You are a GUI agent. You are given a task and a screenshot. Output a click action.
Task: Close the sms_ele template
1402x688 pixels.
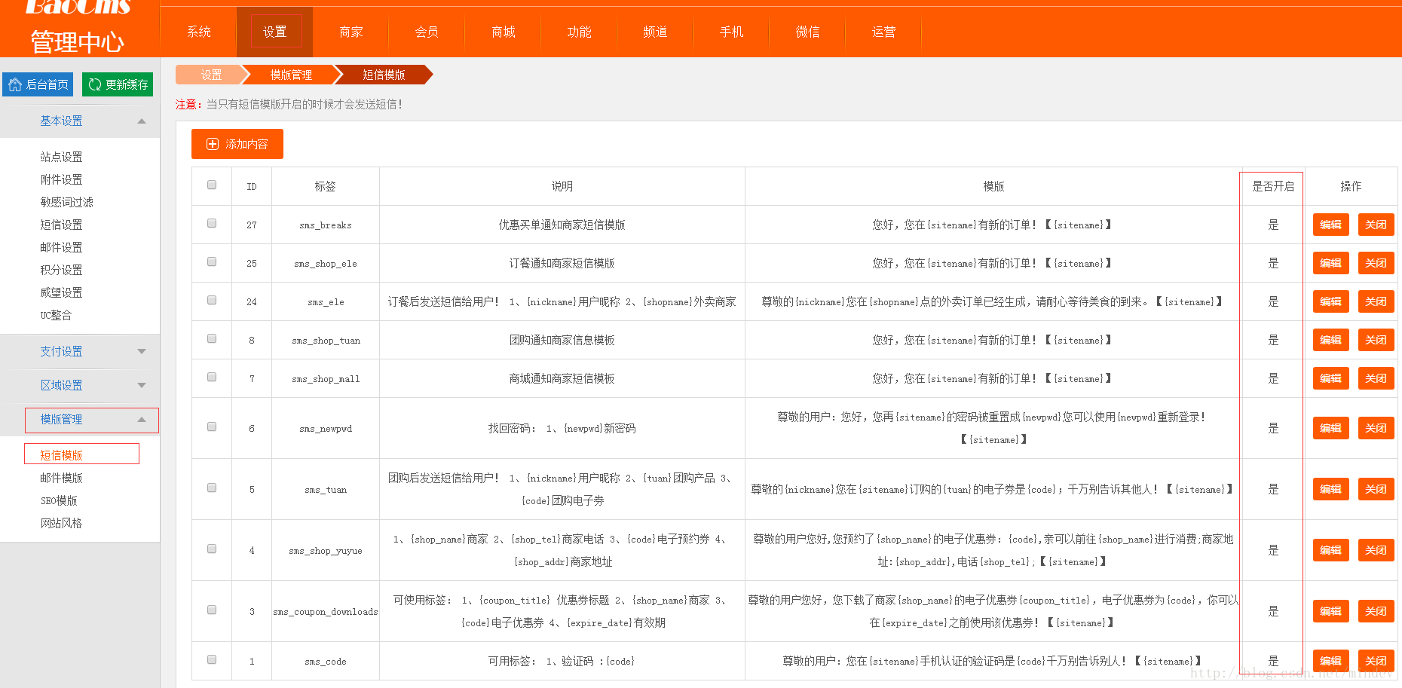pos(1376,301)
